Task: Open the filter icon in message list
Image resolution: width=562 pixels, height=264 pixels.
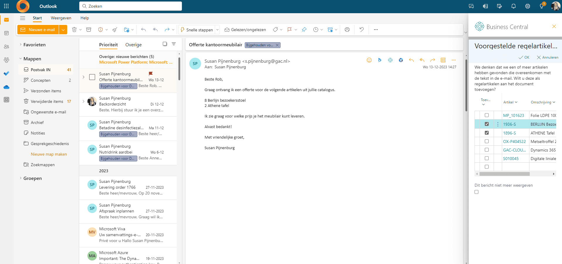Action: pos(174,44)
